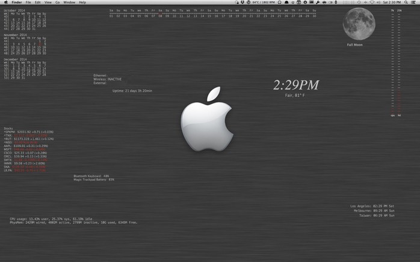Image resolution: width=420 pixels, height=262 pixels.
Task: Click the Sat 2:30 PM menu bar clock
Action: (x=392, y=2)
